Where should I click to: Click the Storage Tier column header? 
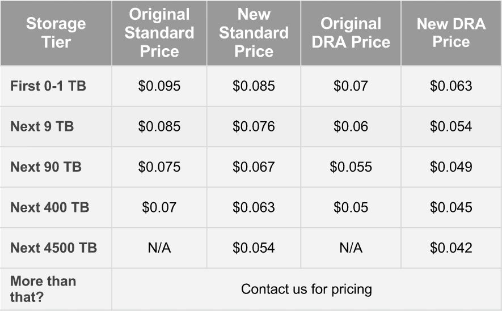tap(56, 33)
